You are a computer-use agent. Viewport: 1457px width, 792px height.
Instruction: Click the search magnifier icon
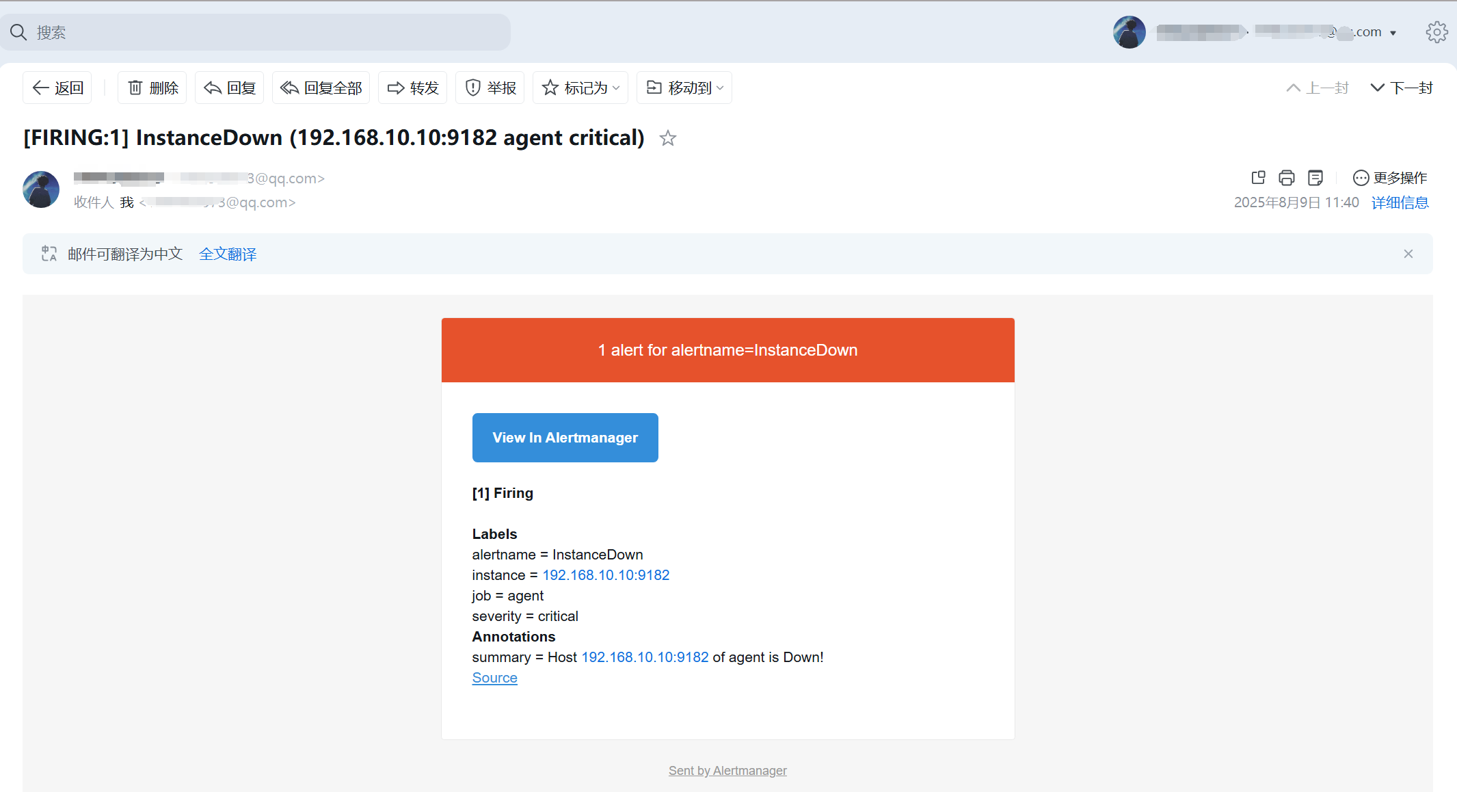(x=18, y=32)
